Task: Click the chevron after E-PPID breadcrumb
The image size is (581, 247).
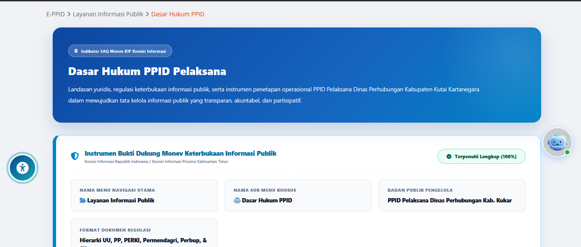Action: point(69,14)
